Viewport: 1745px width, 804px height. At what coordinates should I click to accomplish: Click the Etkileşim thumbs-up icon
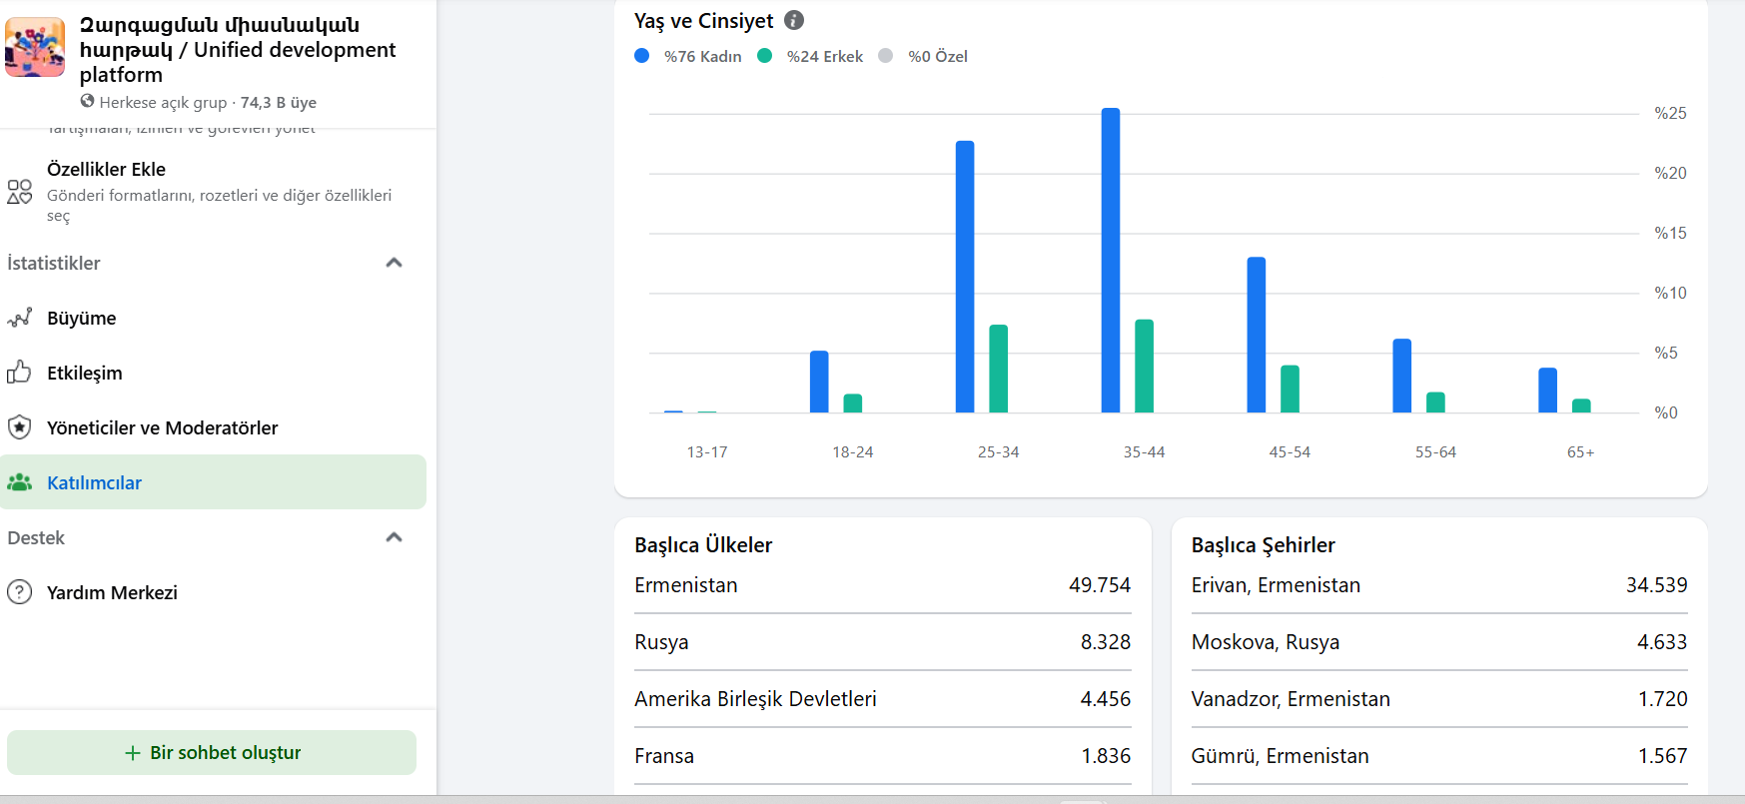coord(19,373)
